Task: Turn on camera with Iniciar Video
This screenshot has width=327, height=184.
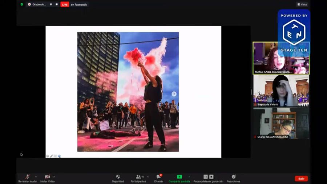Action: click(x=48, y=177)
